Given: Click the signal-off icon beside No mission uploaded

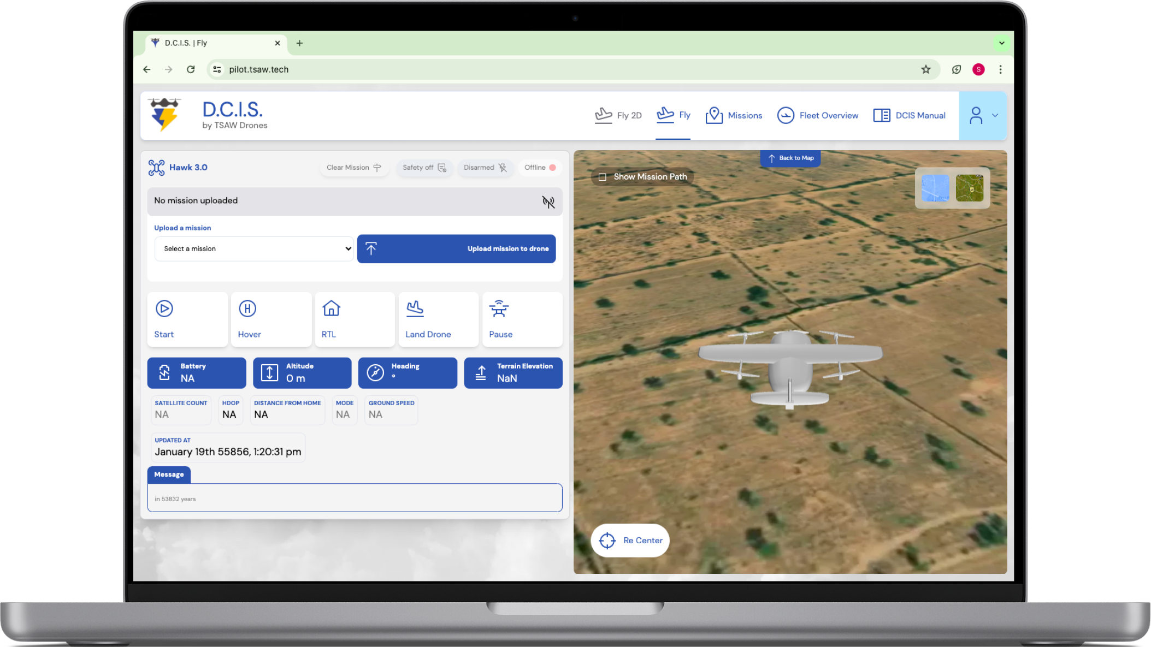Looking at the screenshot, I should pyautogui.click(x=548, y=201).
